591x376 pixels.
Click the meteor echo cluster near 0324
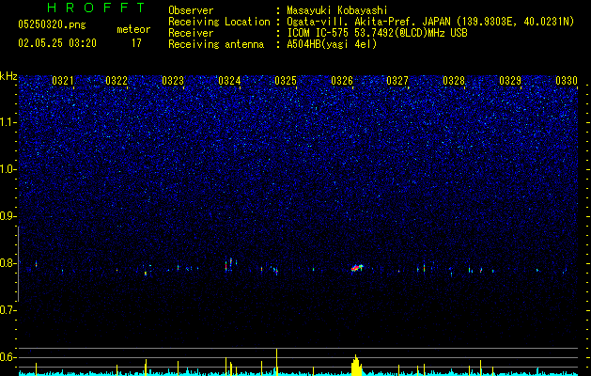coord(230,264)
